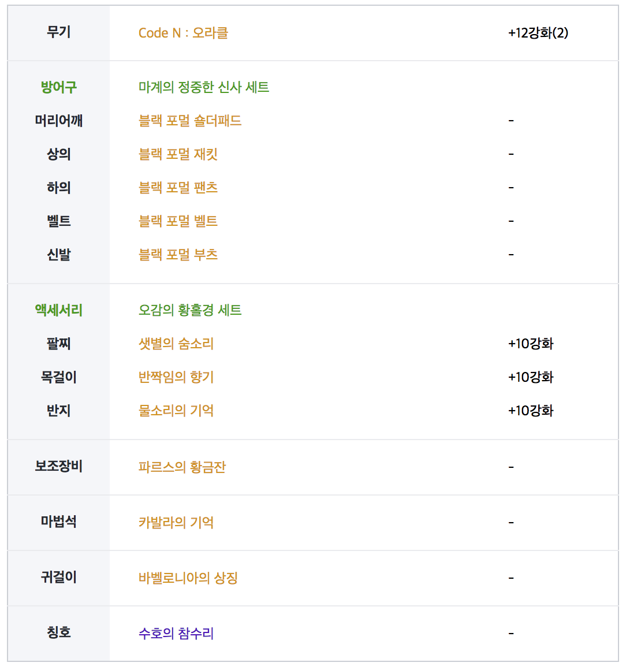Click the green 방어구 category header
The image size is (626, 670).
click(x=59, y=87)
